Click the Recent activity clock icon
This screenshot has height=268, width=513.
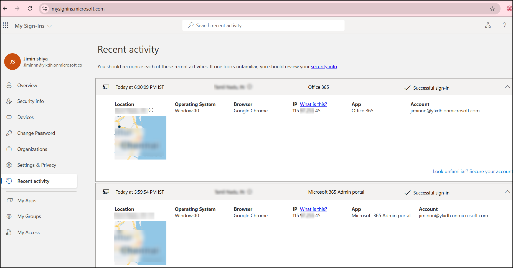pyautogui.click(x=9, y=181)
